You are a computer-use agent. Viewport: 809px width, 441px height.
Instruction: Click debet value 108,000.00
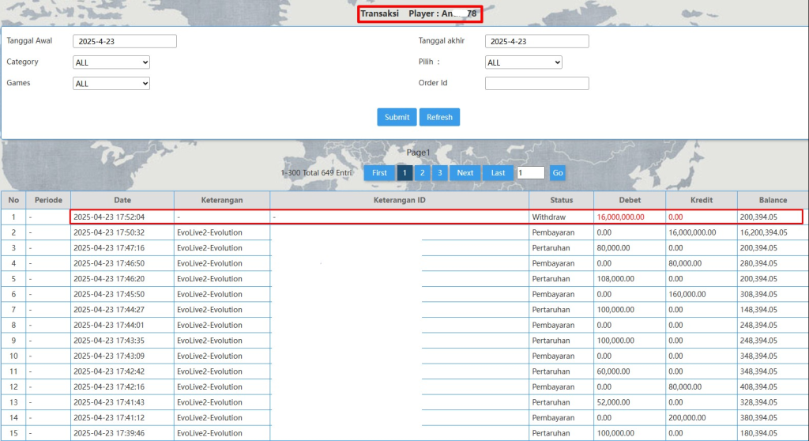[615, 279]
